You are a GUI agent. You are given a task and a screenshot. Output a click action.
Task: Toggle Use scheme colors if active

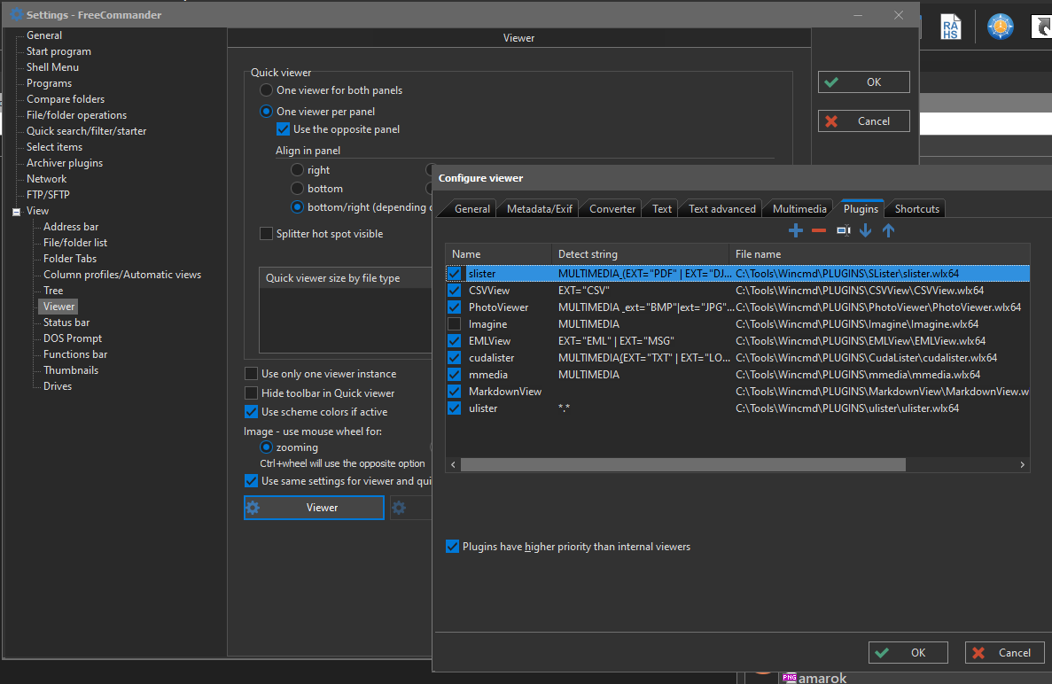point(251,412)
